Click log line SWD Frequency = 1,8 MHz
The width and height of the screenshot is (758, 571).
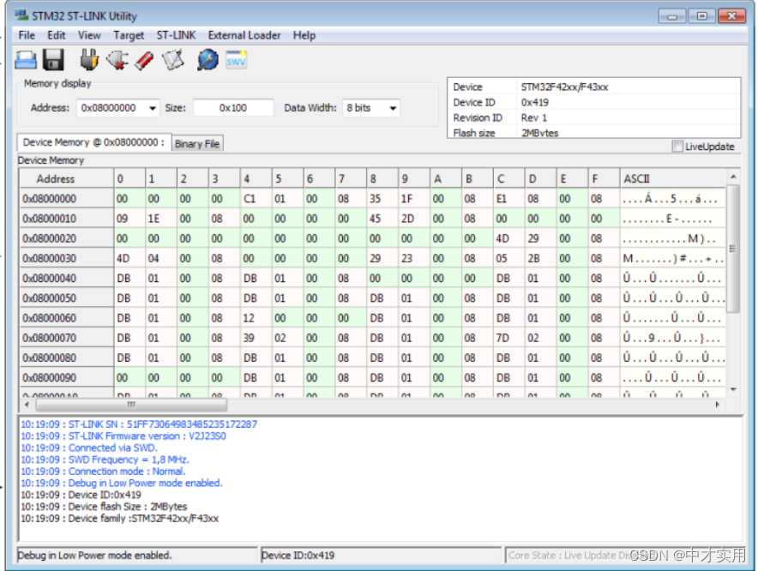105,460
